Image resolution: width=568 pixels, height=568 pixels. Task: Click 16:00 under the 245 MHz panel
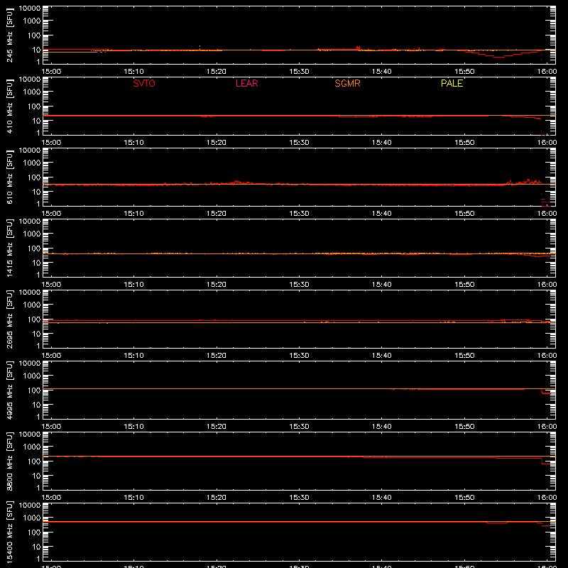(x=547, y=72)
